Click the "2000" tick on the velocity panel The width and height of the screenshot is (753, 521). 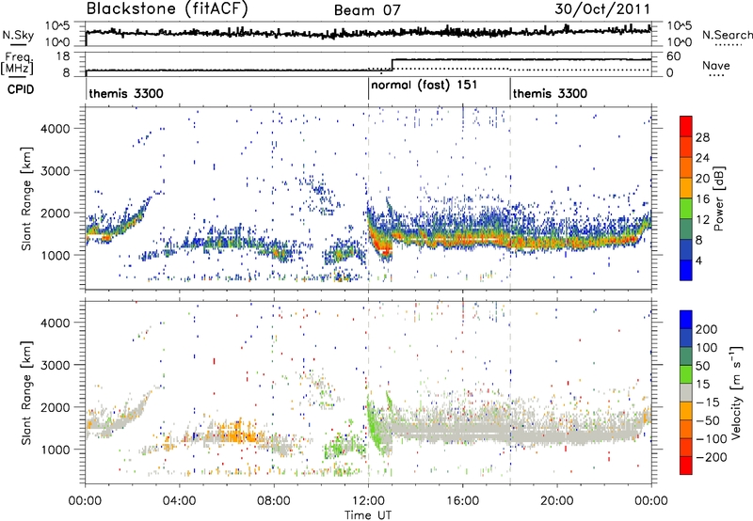coord(55,407)
